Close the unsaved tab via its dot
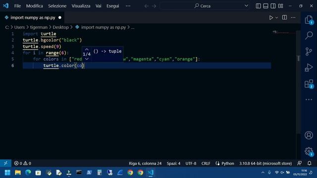Screen dimensions: 317x178 tap(60, 18)
